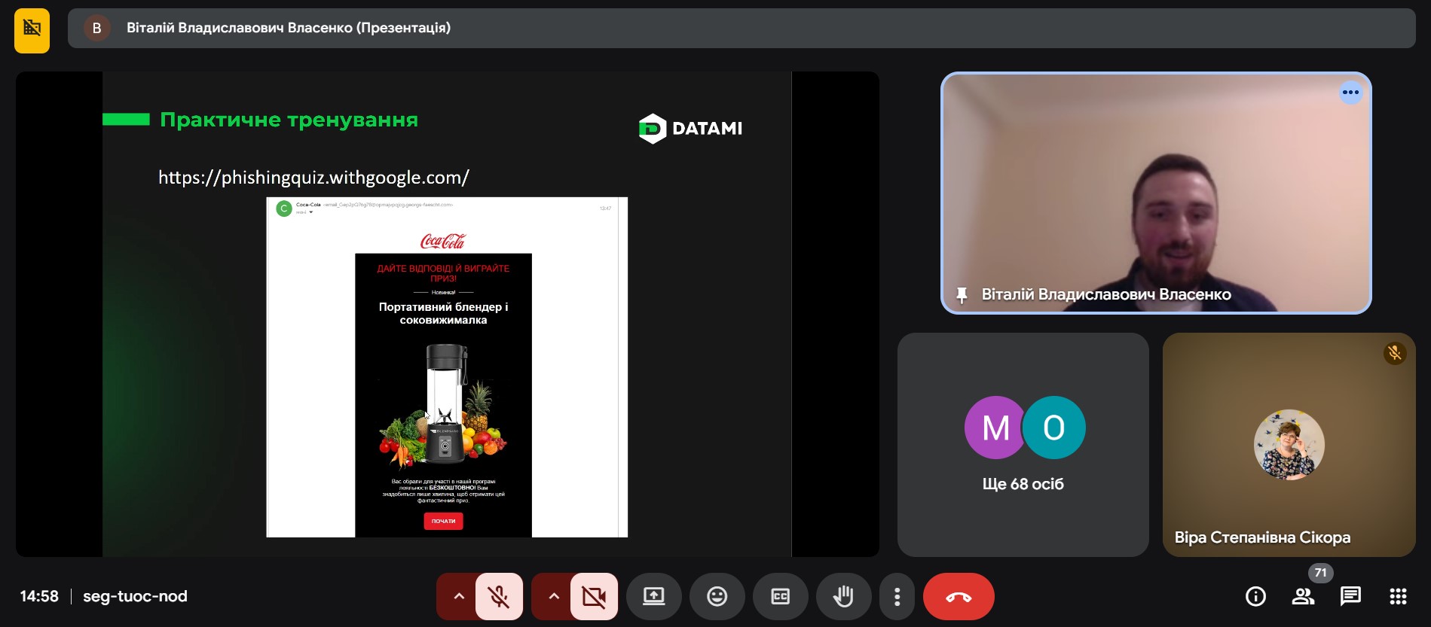Image resolution: width=1431 pixels, height=627 pixels.
Task: Click the green C sender avatar in email
Action: pyautogui.click(x=284, y=208)
